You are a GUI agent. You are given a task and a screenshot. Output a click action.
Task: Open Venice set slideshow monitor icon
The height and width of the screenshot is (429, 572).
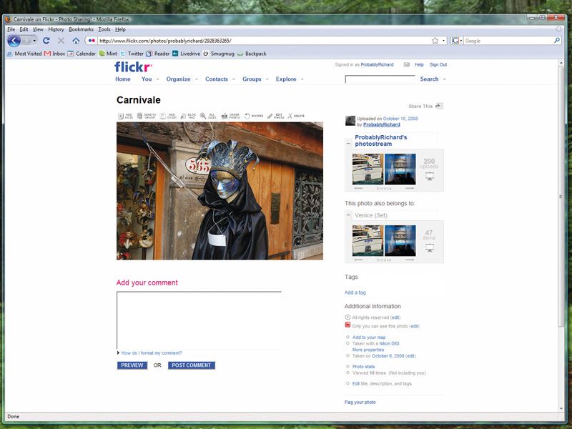pos(430,248)
